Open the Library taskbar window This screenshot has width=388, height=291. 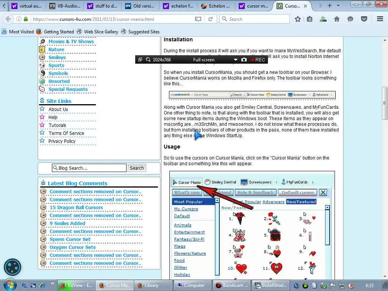[153, 285]
